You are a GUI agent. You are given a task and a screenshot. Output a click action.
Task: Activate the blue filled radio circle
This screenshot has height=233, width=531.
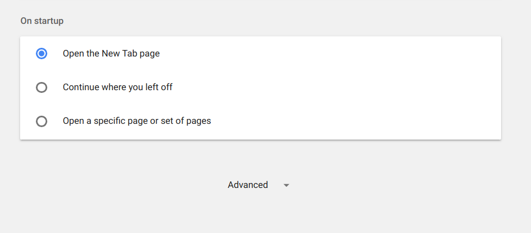coord(41,54)
